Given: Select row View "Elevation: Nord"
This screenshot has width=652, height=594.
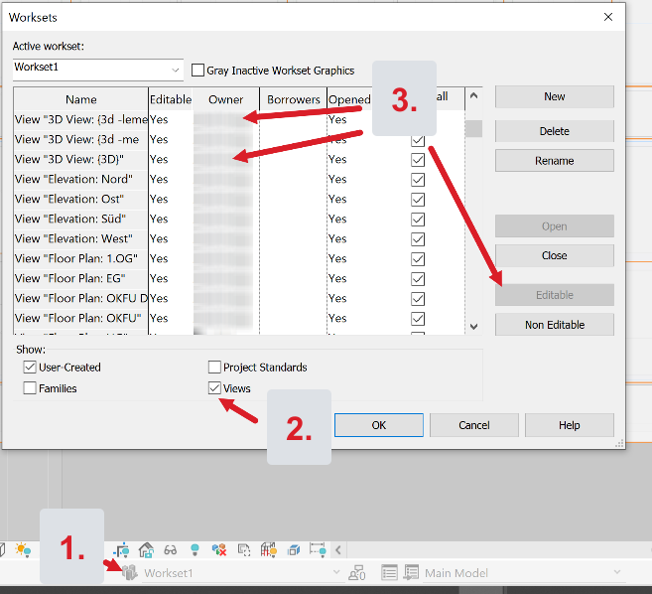Looking at the screenshot, I should (81, 180).
